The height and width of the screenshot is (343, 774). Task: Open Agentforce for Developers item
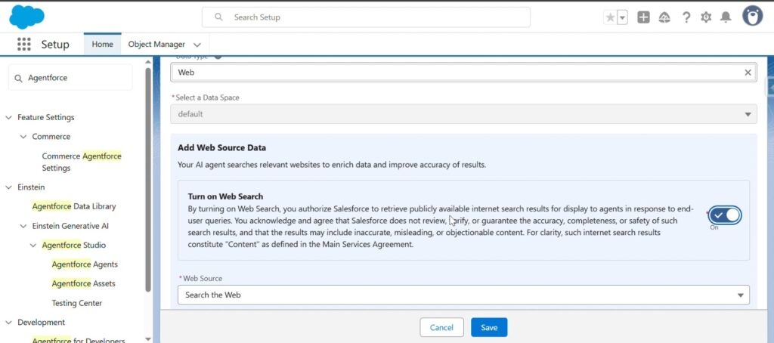click(79, 340)
